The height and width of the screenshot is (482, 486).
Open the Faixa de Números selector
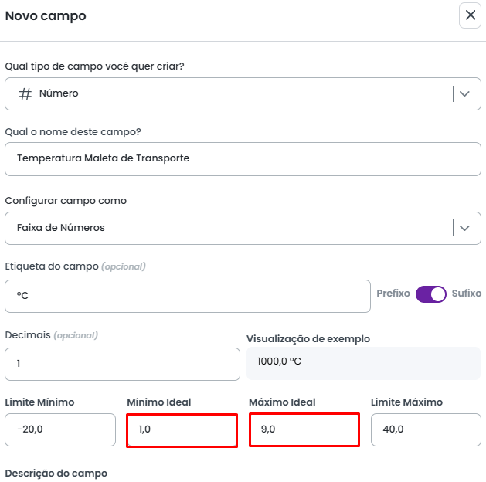(x=232, y=228)
